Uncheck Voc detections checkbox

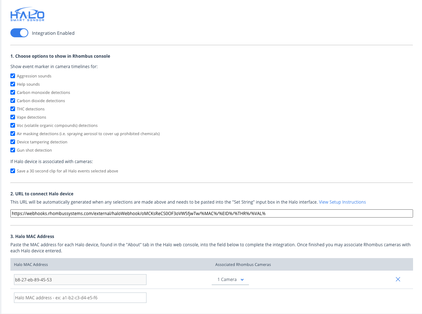tap(13, 125)
